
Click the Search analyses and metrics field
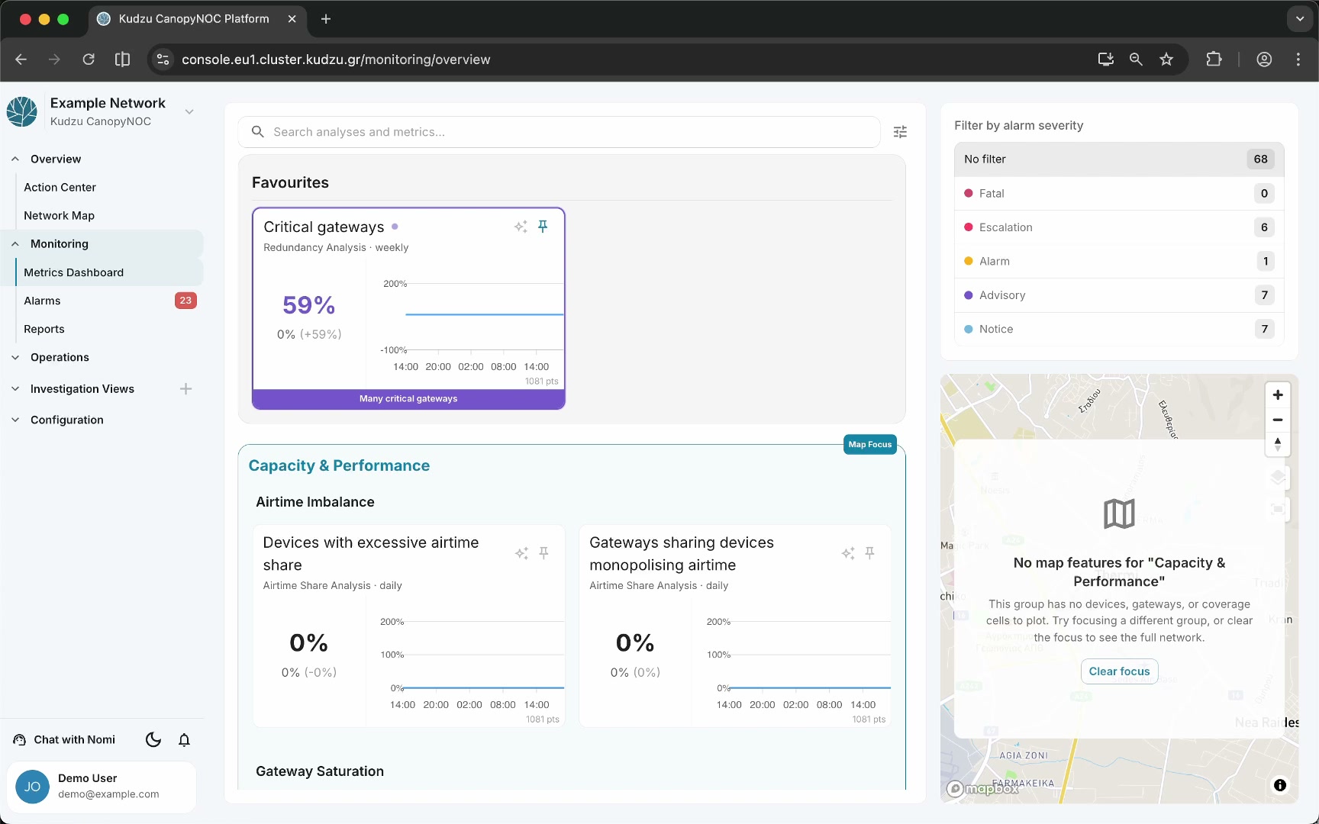click(560, 132)
